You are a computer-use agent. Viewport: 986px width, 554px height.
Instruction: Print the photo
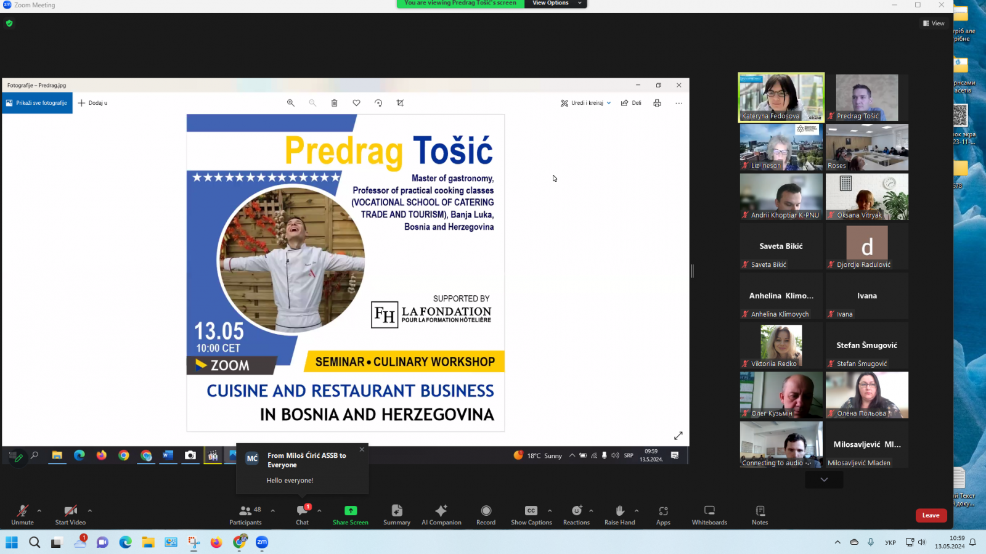[658, 103]
